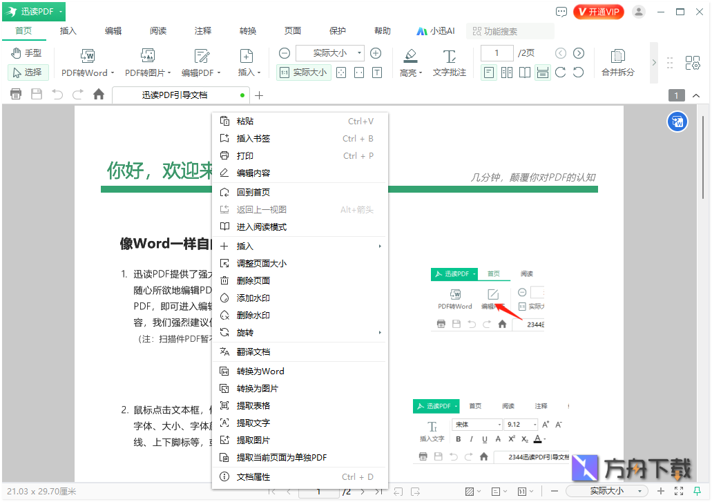Viewport: 712px width, 502px height.
Task: Click the page number input field
Action: point(497,53)
